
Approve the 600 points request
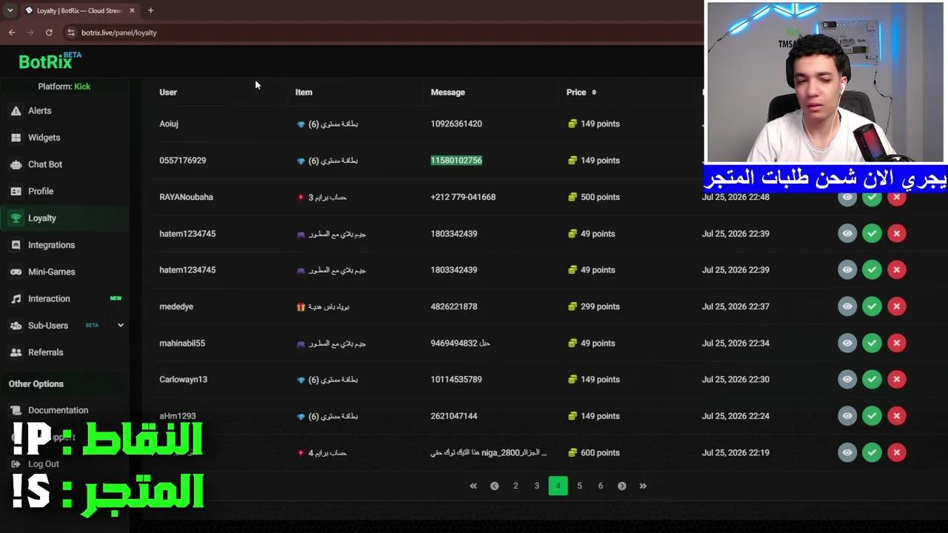pos(872,452)
